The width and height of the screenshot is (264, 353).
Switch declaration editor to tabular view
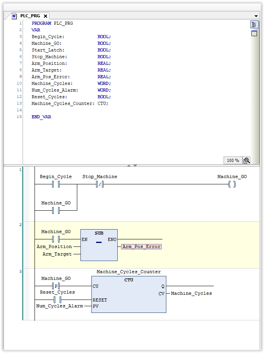click(x=254, y=33)
